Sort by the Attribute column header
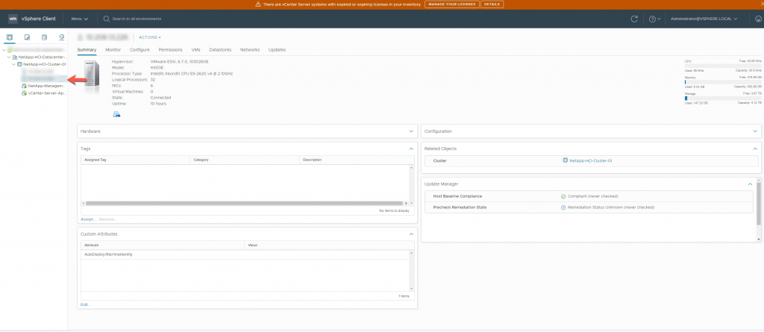Viewport: 764px width, 332px height. click(163, 245)
